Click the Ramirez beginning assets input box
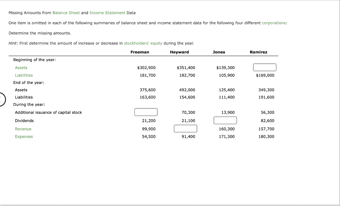The height and width of the screenshot is (206, 340). 265,67
